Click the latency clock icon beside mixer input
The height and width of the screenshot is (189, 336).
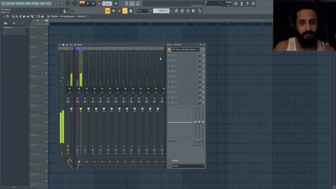tap(202, 50)
